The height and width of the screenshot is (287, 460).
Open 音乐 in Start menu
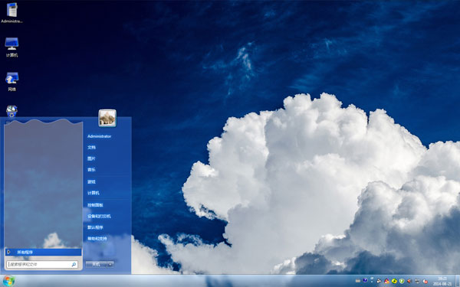[91, 170]
